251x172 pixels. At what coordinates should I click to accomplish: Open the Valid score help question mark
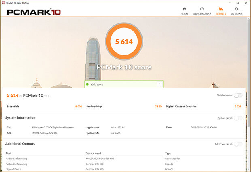[160, 84]
